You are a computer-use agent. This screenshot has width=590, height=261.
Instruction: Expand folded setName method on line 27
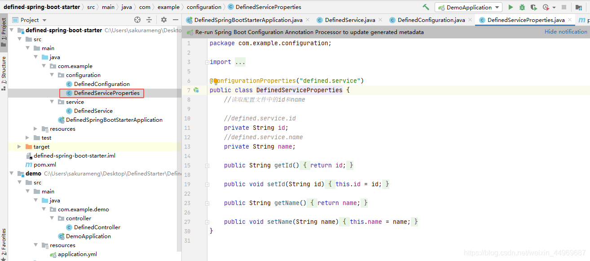[207, 222]
